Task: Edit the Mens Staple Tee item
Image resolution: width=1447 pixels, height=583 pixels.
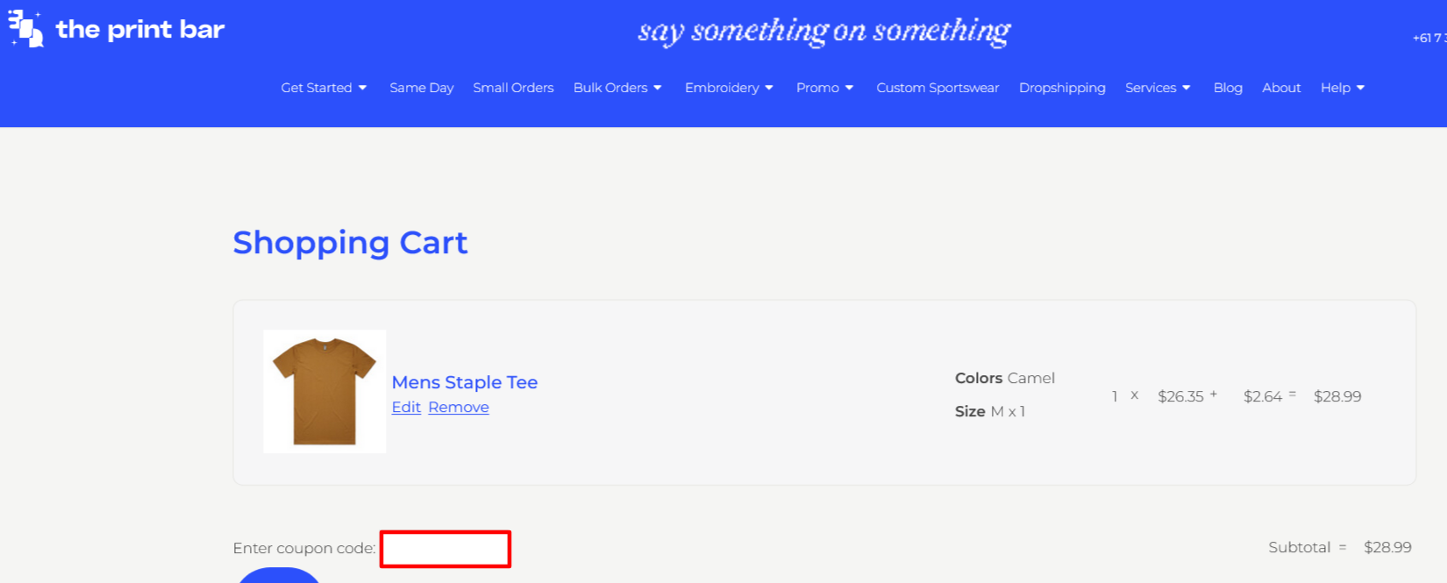Action: pos(406,407)
